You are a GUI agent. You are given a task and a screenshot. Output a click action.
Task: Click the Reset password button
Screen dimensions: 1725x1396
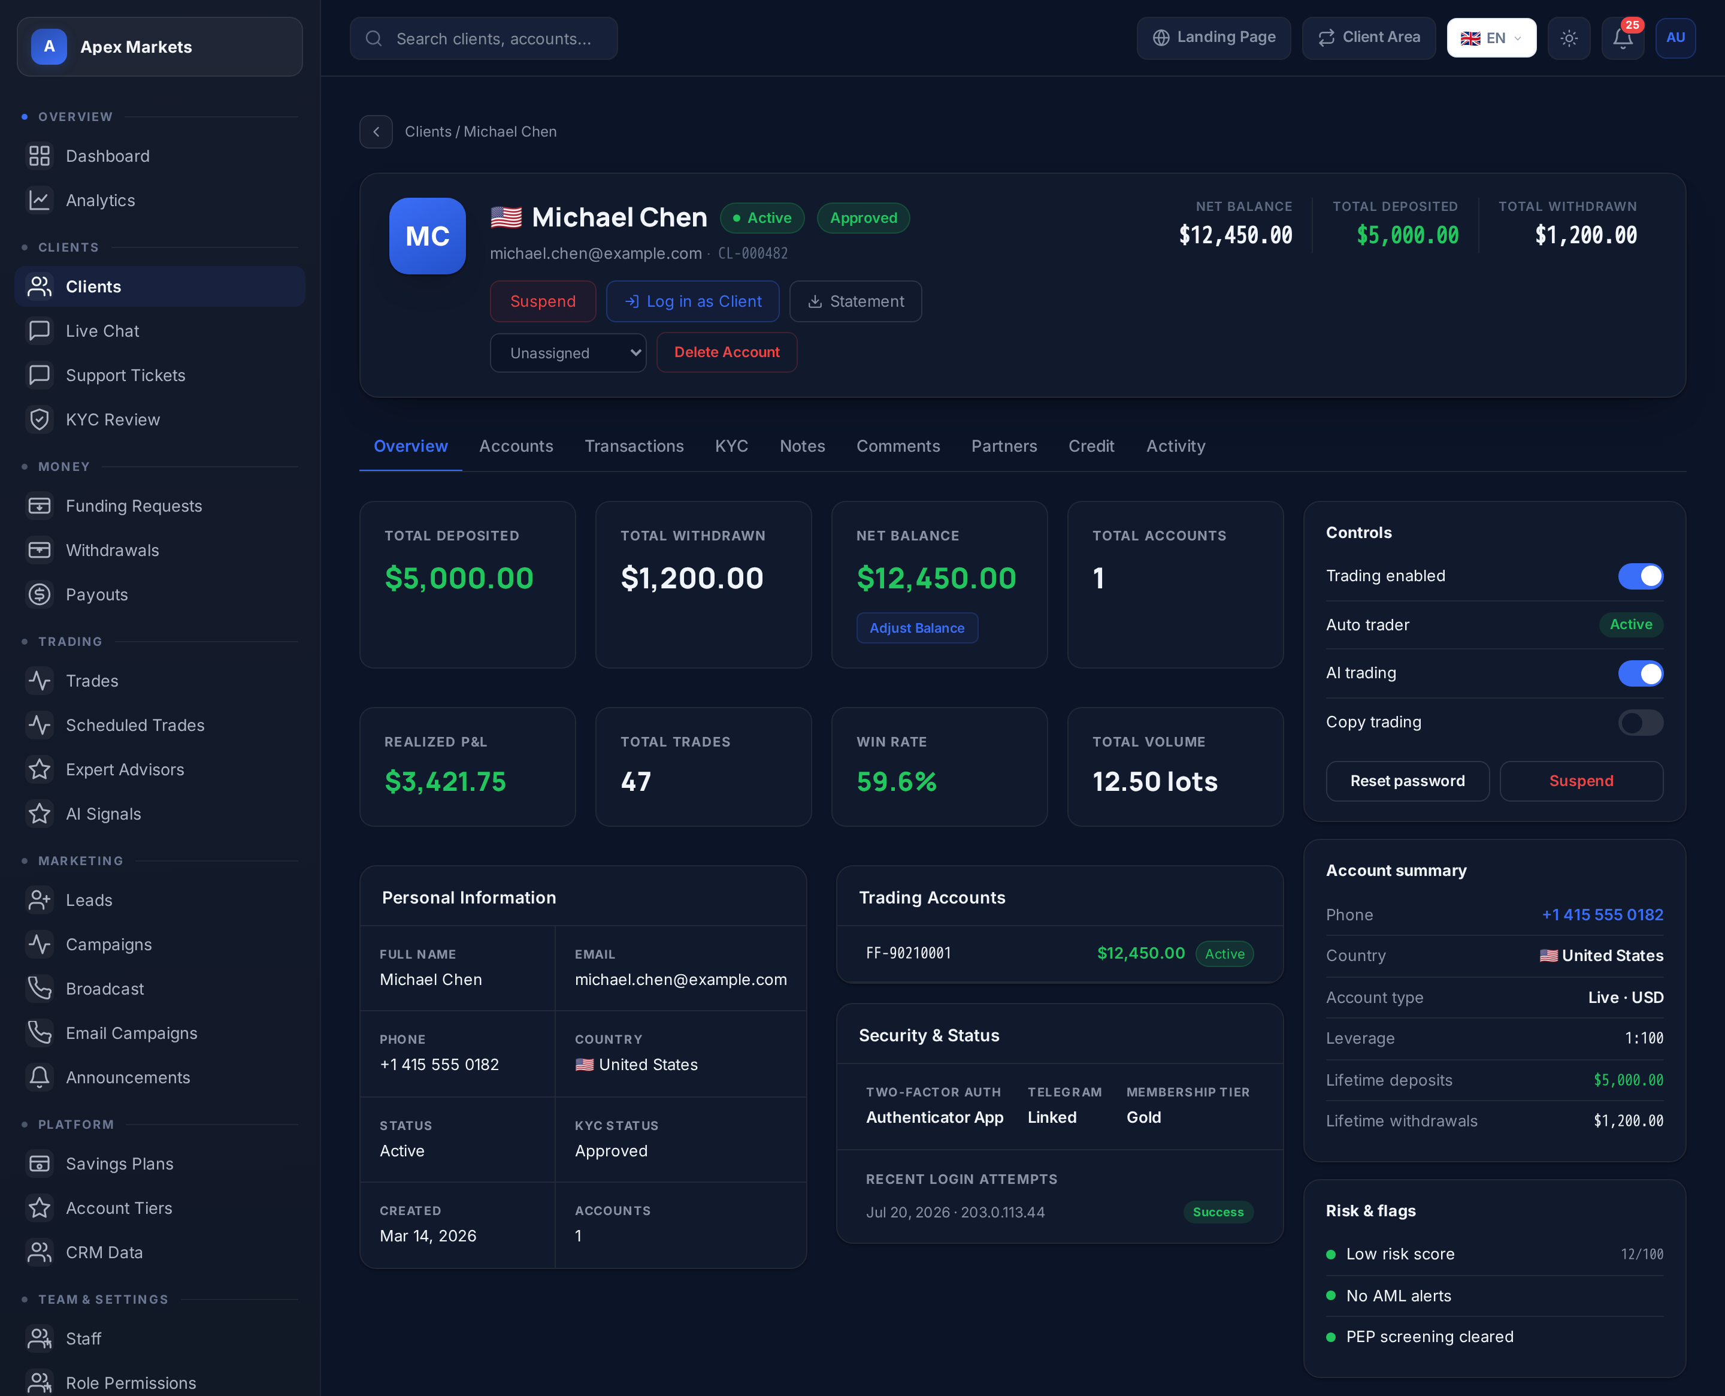[1408, 781]
